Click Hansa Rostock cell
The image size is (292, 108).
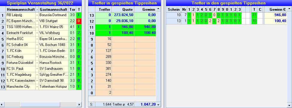(x=54, y=63)
